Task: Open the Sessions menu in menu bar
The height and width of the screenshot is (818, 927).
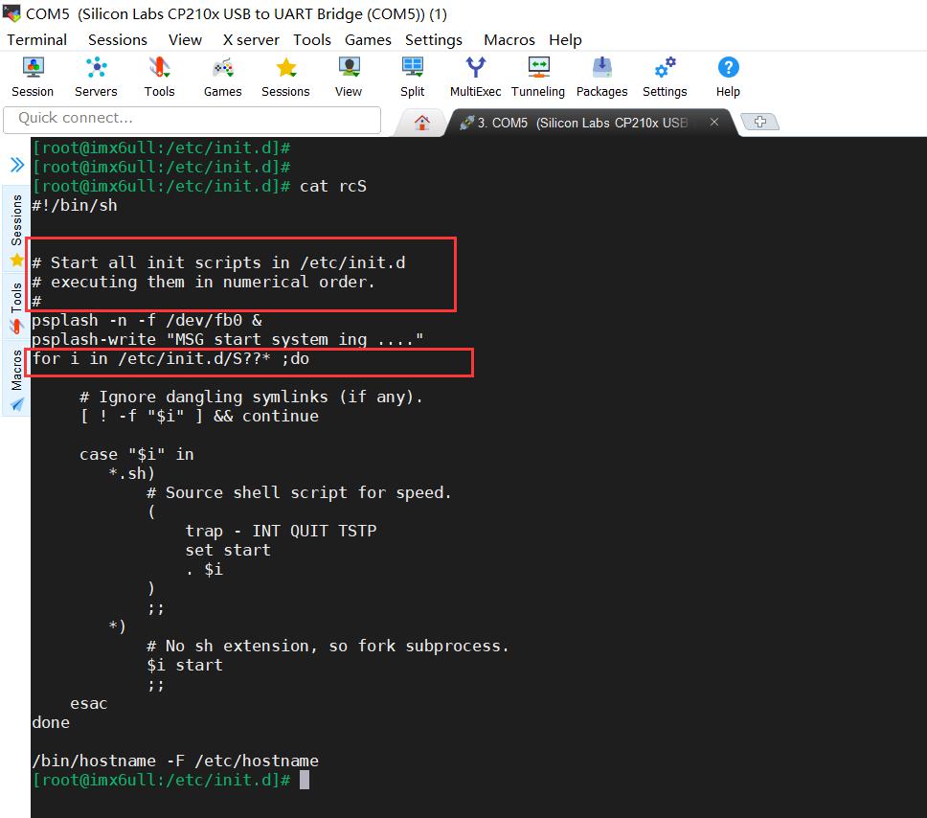Action: coord(118,39)
